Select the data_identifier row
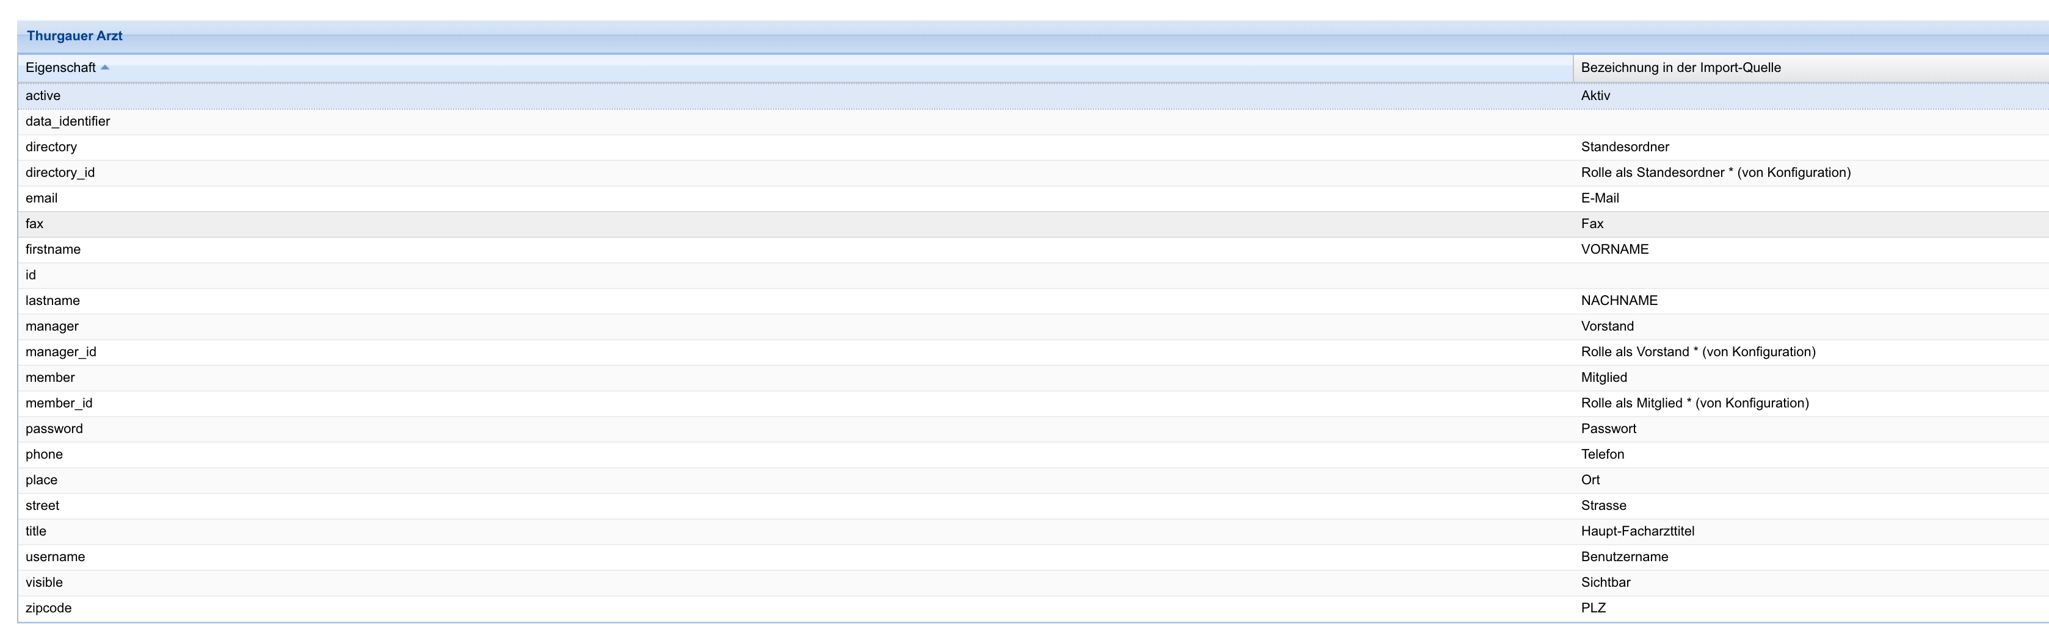Image resolution: width=2049 pixels, height=638 pixels. click(68, 121)
